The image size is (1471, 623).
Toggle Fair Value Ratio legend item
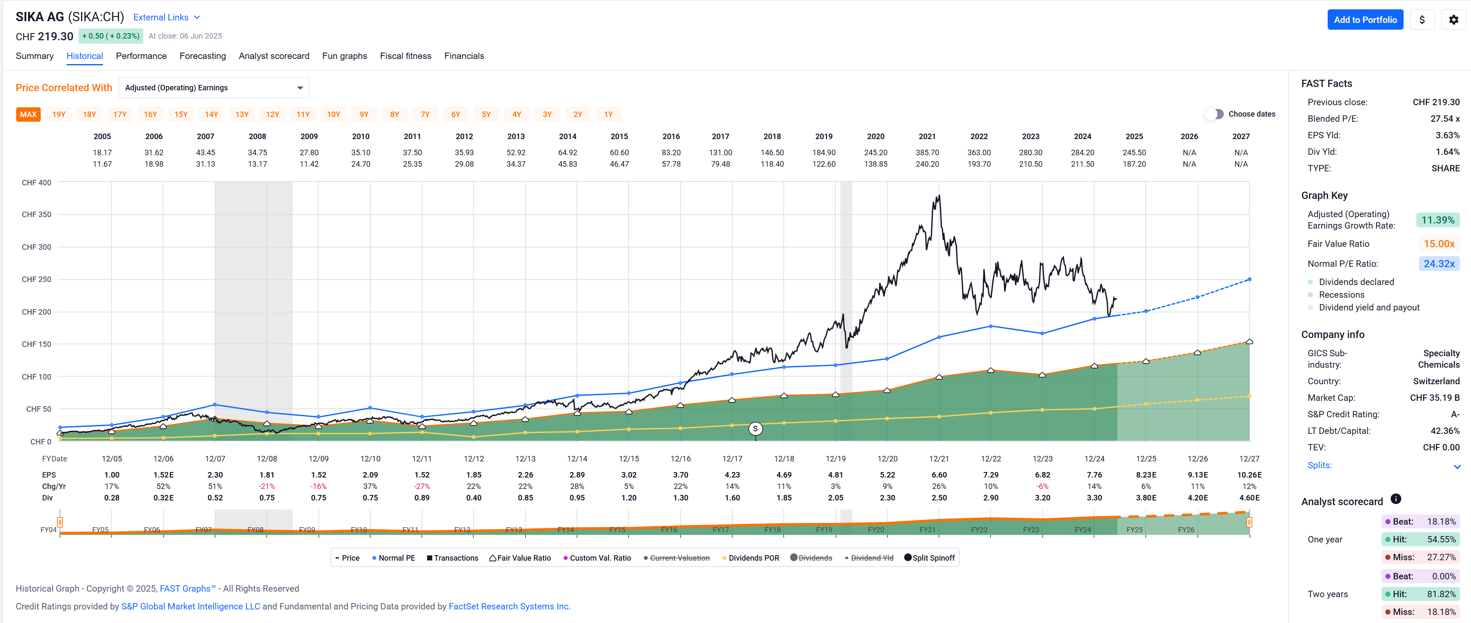click(x=519, y=558)
